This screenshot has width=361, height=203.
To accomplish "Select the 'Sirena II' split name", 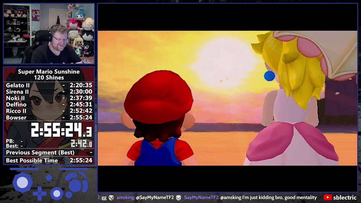I will click(17, 92).
